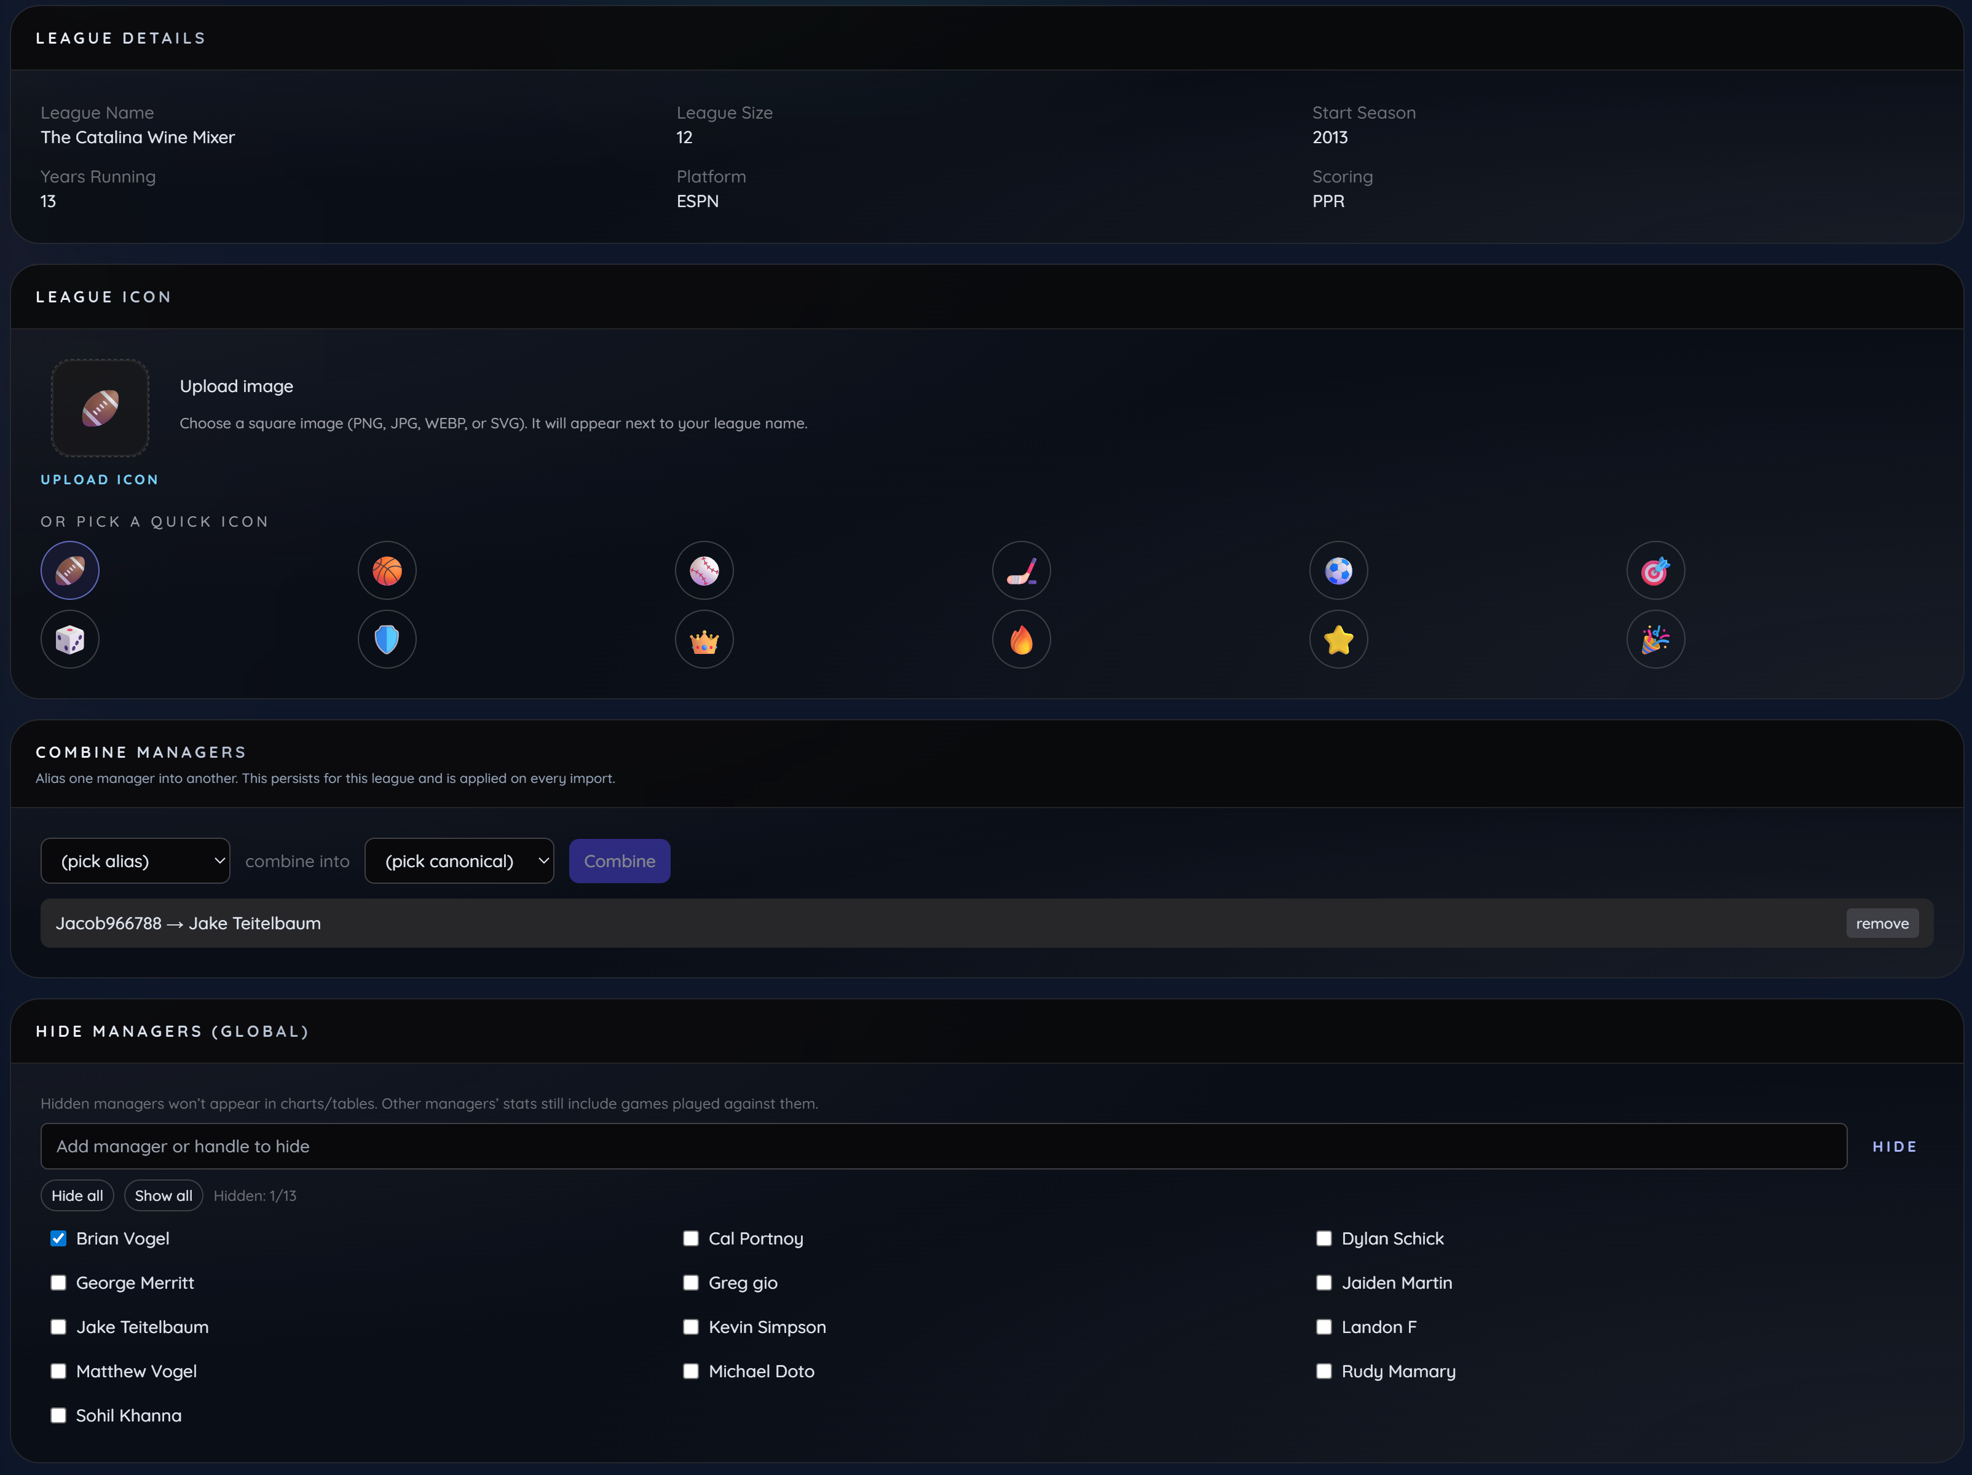Click the Upload Icon link

[100, 479]
